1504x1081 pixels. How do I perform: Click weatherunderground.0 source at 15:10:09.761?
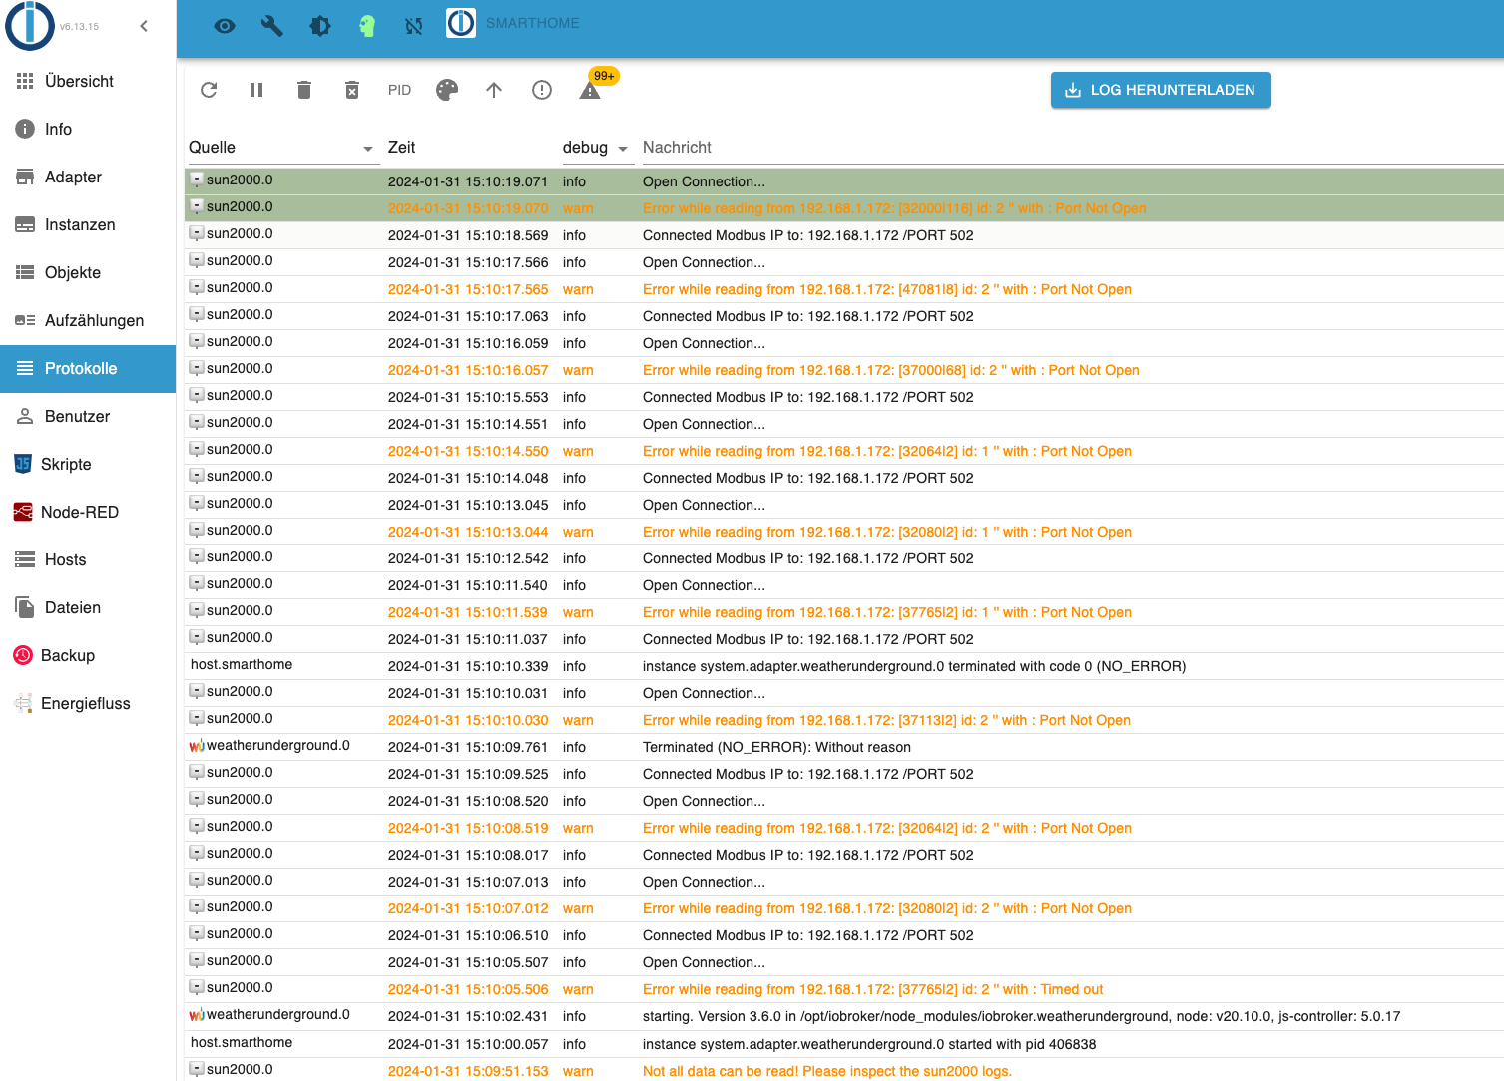point(278,745)
